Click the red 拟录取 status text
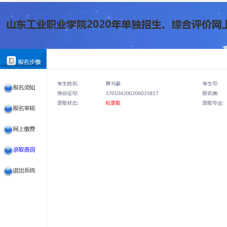 pos(113,103)
